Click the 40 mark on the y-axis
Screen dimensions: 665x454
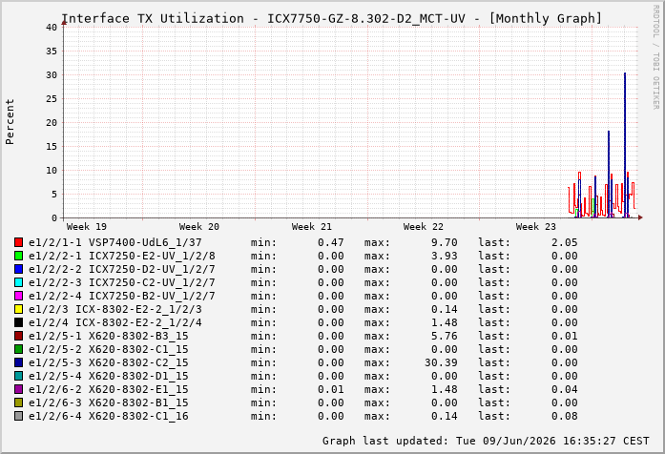click(x=52, y=27)
